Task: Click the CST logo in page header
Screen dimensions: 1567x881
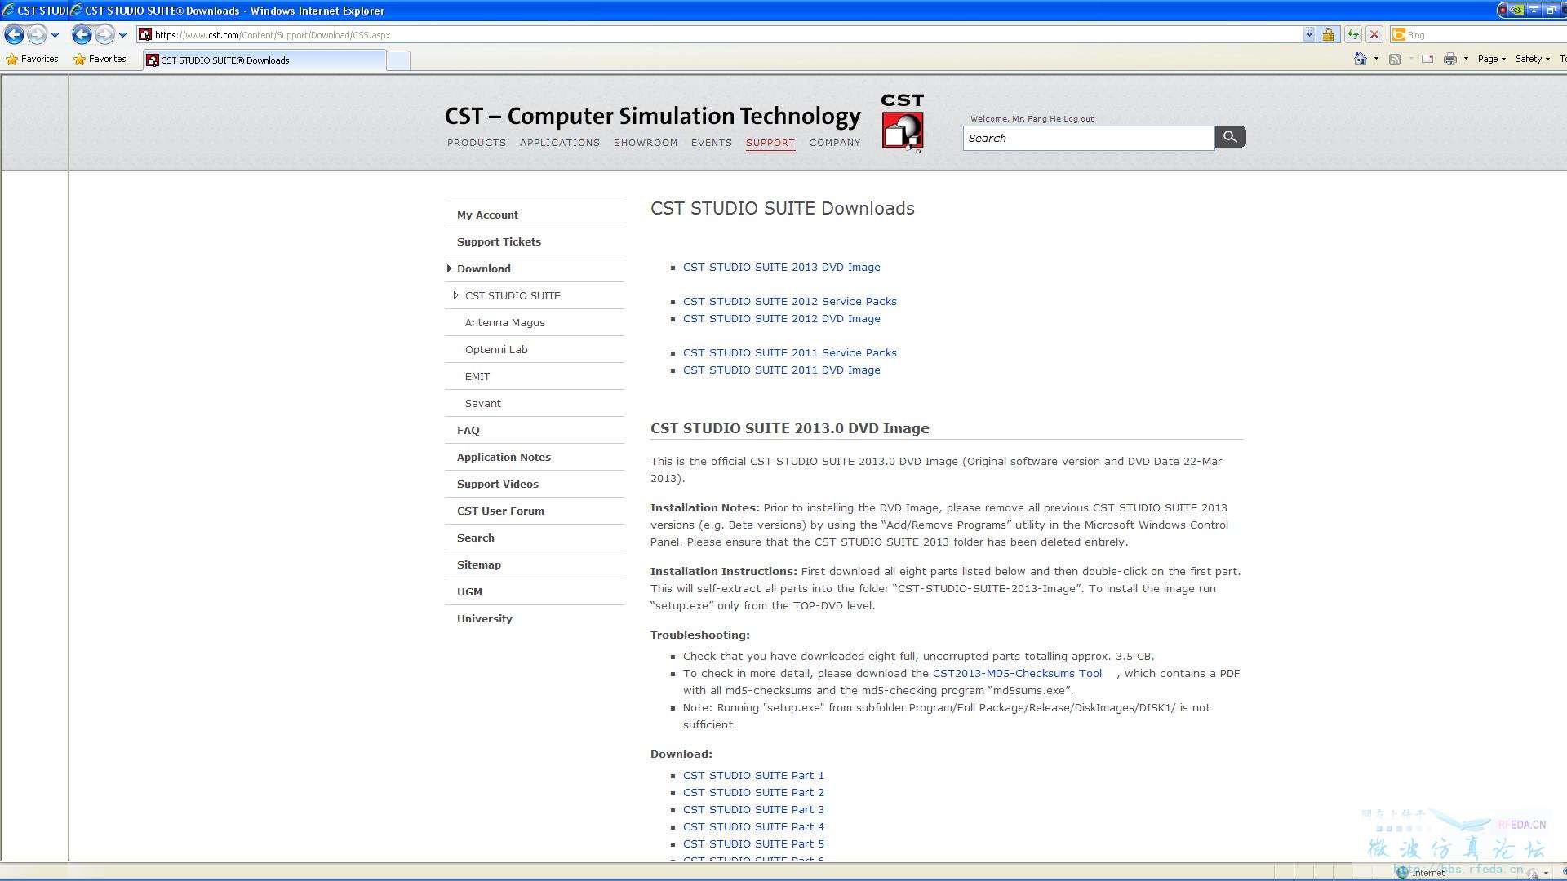Action: 902,122
